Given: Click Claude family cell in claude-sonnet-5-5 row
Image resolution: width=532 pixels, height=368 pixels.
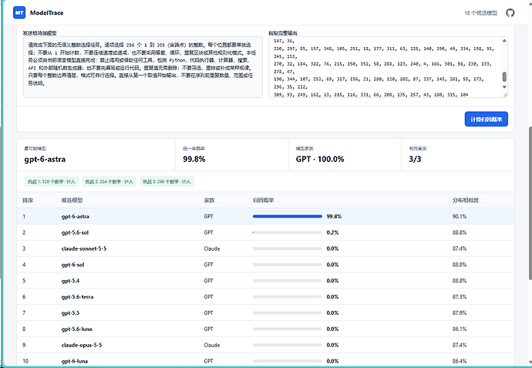Looking at the screenshot, I should (x=212, y=248).
